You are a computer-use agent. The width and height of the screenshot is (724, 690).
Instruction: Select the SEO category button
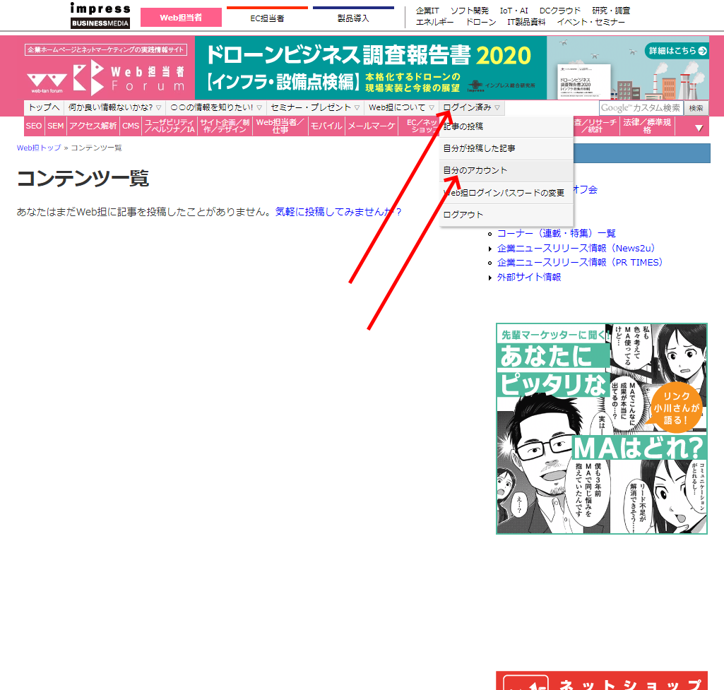pos(34,126)
